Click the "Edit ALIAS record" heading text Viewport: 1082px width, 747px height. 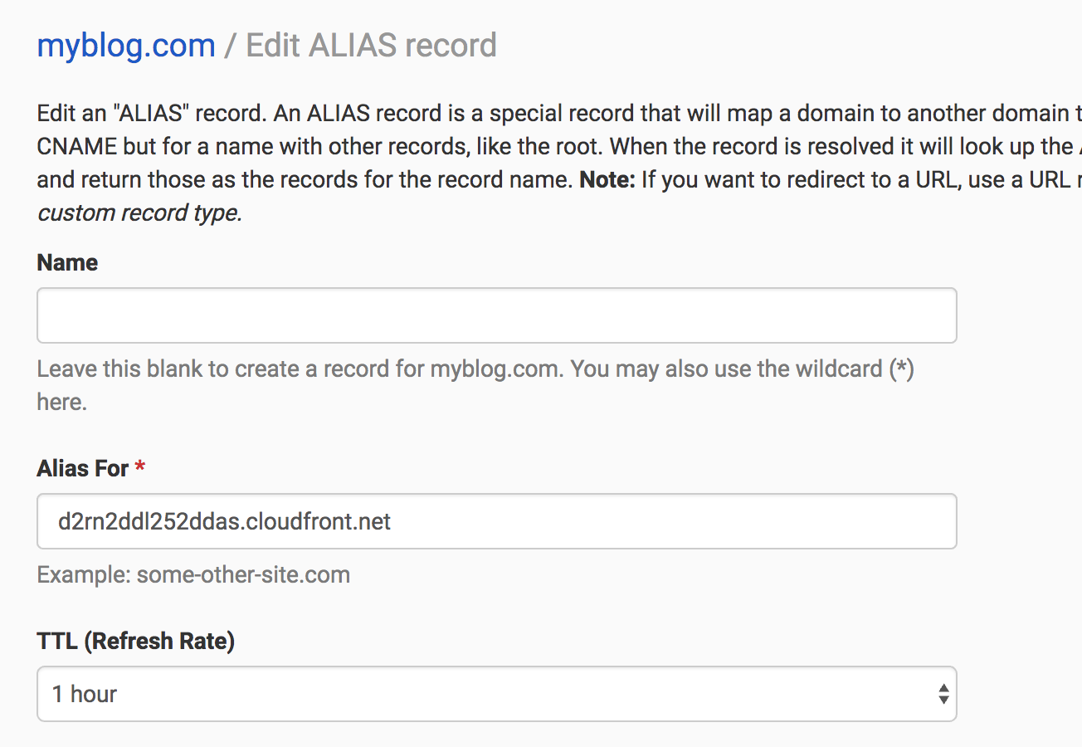371,45
